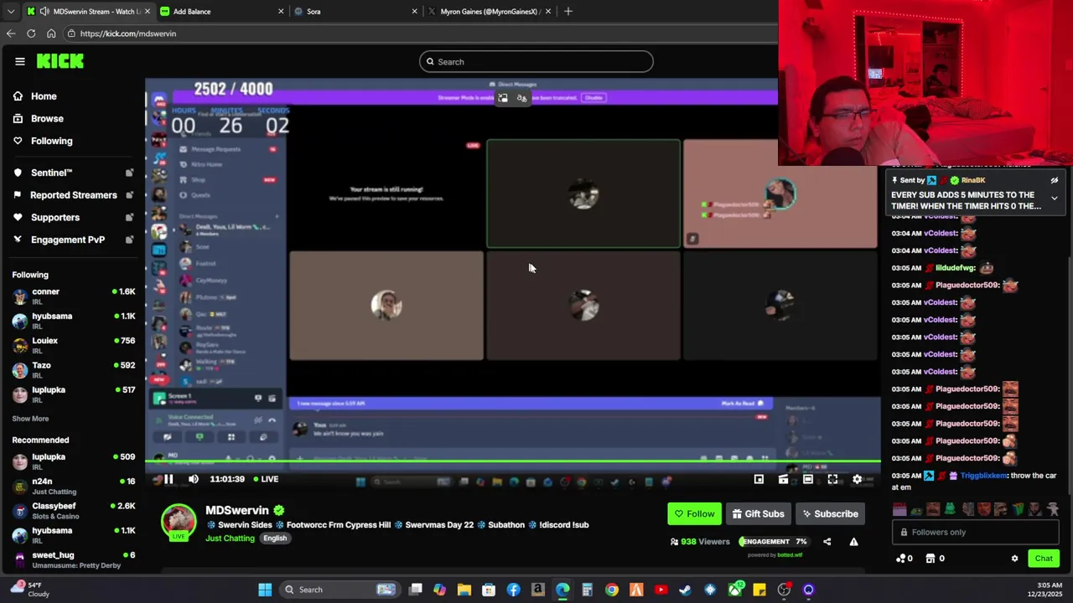Enable mini player mode
The height and width of the screenshot is (603, 1073).
[759, 479]
